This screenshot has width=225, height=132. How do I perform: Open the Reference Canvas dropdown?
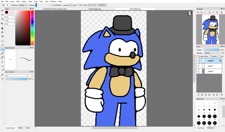coord(23,5)
